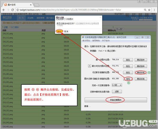Open a new Chrome tab
The image size is (158, 129).
[x=37, y=5]
